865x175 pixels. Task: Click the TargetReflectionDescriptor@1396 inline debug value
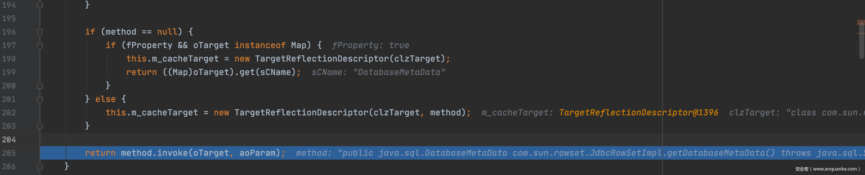pos(638,113)
